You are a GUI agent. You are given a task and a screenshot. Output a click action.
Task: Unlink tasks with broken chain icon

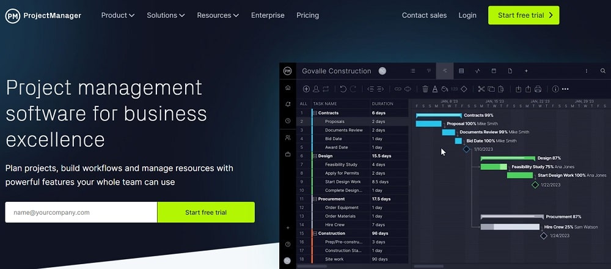(x=408, y=89)
